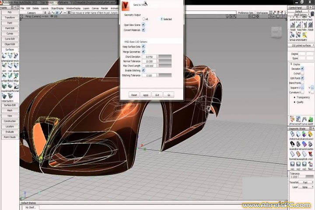Open the 232 picked surfaces dropdown

(301, 45)
